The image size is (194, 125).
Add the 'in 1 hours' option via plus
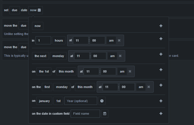[x=161, y=39]
